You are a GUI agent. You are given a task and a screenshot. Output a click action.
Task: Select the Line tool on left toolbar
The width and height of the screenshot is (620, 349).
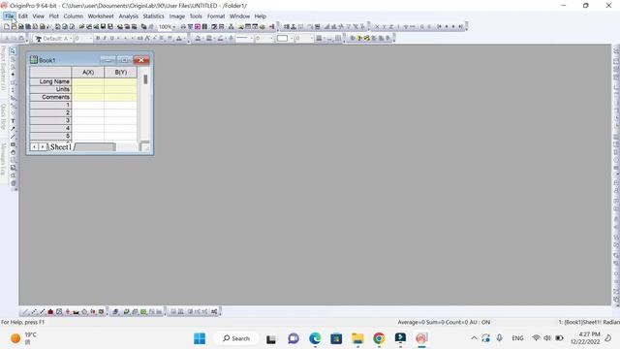[13, 137]
